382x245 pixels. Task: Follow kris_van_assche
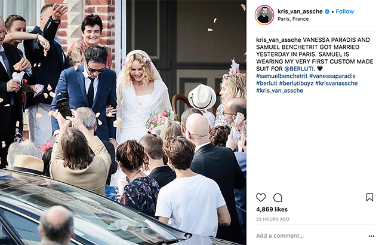tap(345, 11)
